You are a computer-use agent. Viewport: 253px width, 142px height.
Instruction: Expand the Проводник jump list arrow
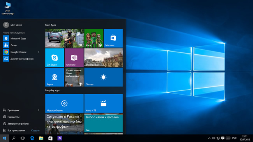pos(39,110)
